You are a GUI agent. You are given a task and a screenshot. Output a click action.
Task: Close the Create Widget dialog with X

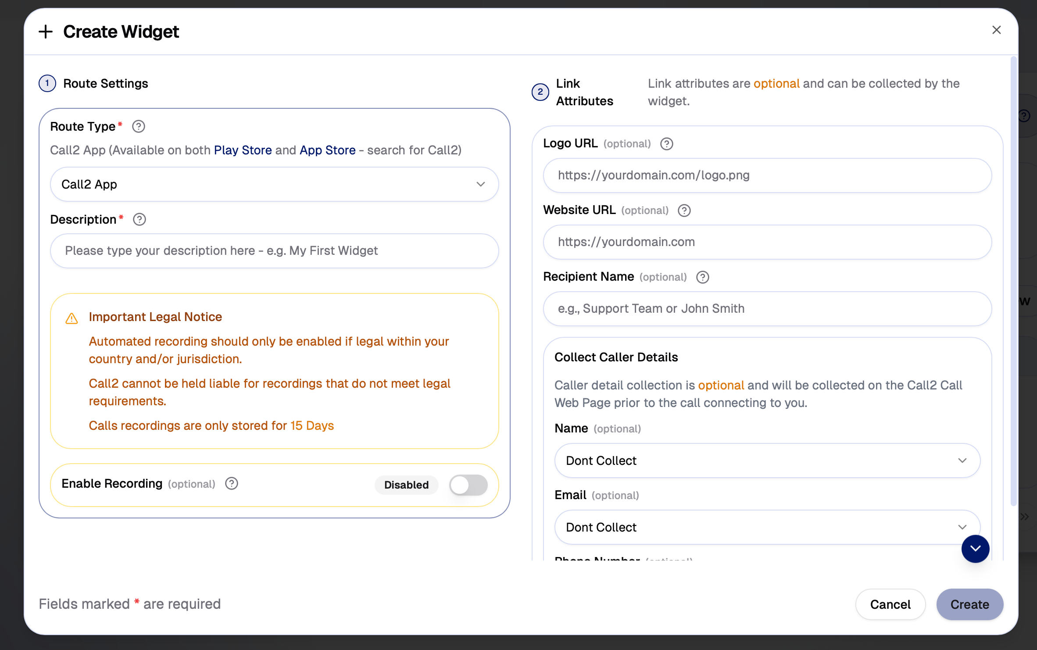click(x=997, y=30)
